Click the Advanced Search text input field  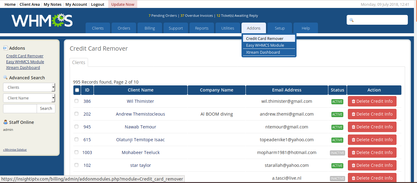click(x=20, y=109)
